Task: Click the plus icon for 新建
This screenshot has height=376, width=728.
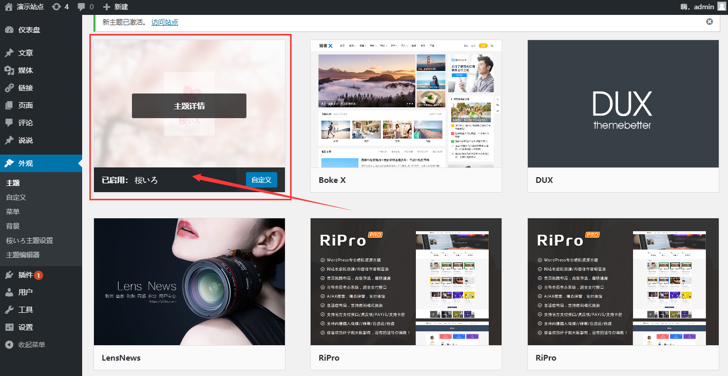Action: (107, 7)
